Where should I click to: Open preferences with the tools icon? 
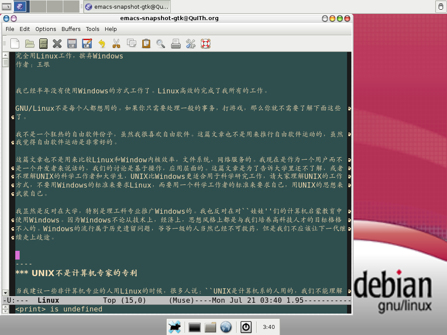click(x=191, y=44)
